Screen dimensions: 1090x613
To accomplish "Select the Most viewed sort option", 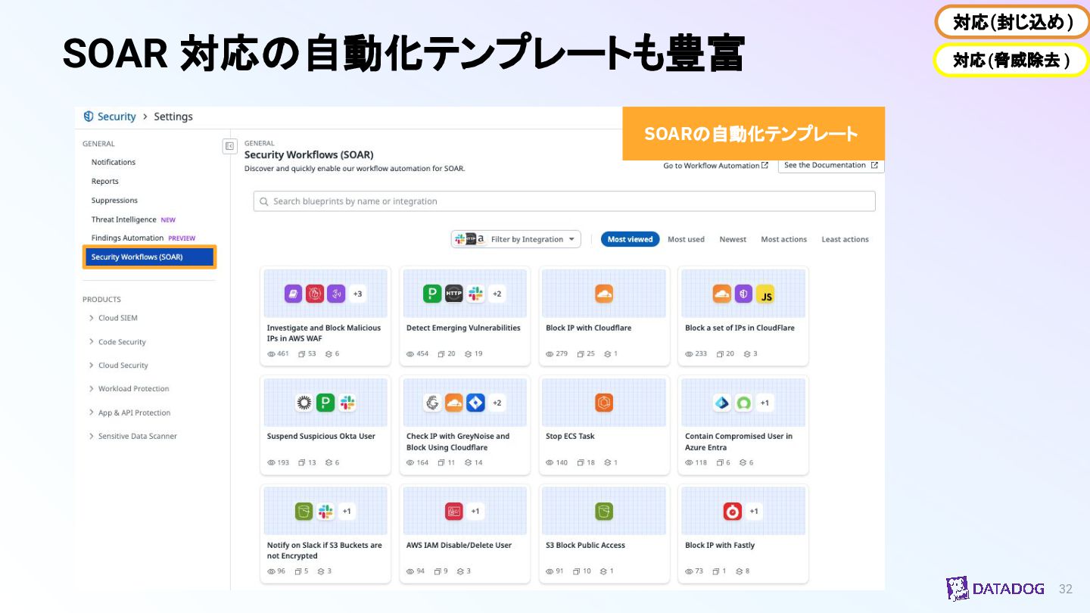I will [x=630, y=239].
